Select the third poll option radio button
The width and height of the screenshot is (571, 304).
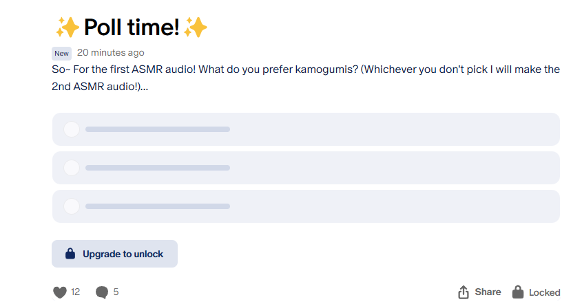point(72,206)
